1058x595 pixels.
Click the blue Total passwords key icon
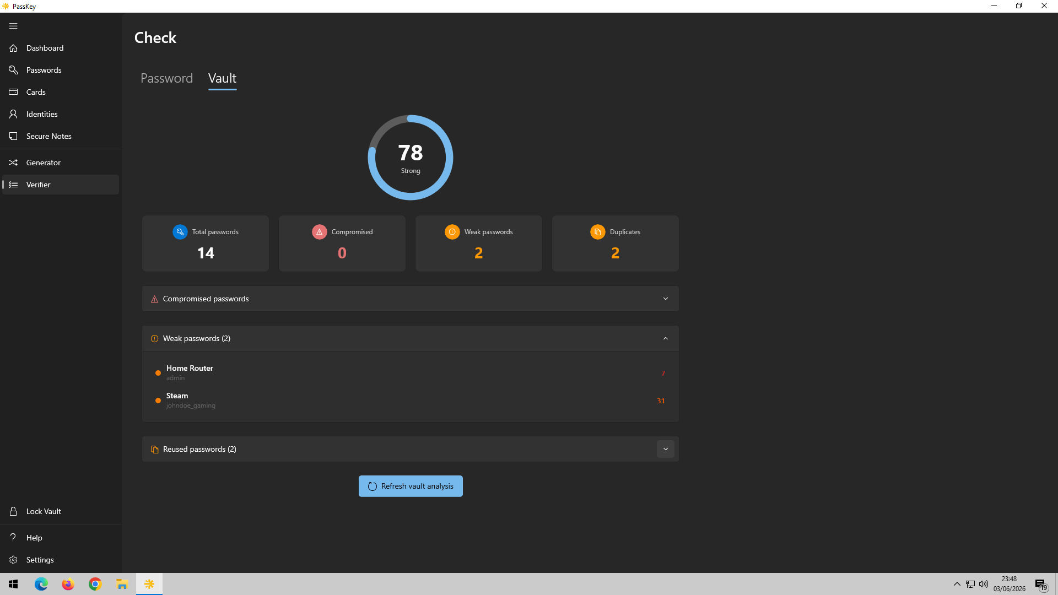point(180,232)
